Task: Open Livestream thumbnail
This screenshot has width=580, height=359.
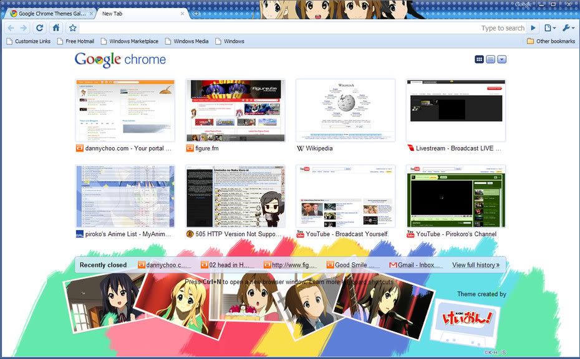Action: click(456, 110)
